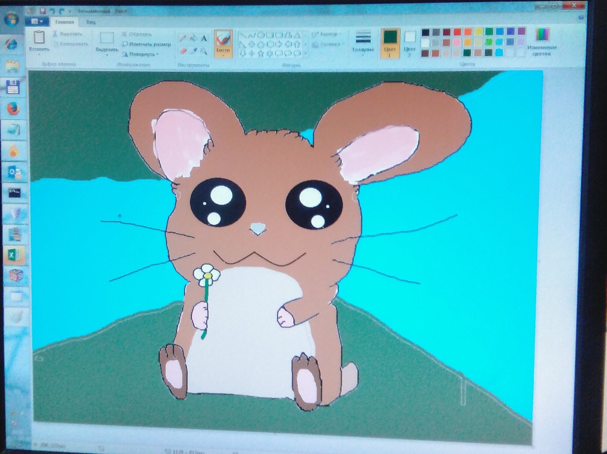Open Excel from the taskbar
Screen dimensions: 607x454
[14, 255]
